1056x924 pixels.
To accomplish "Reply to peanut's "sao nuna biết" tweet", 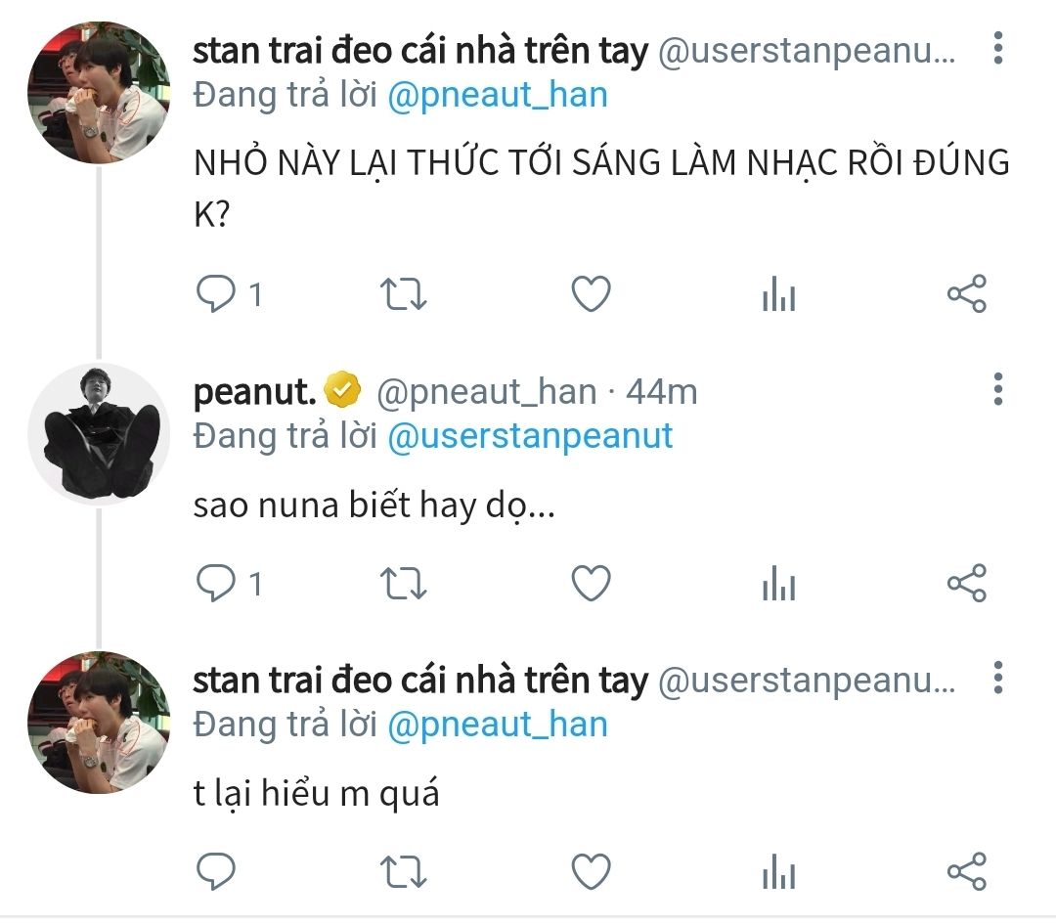I will [216, 583].
